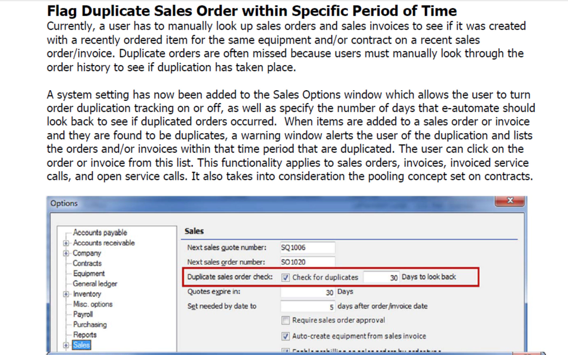Click the Days to look back field
The image size is (568, 355).
(381, 277)
